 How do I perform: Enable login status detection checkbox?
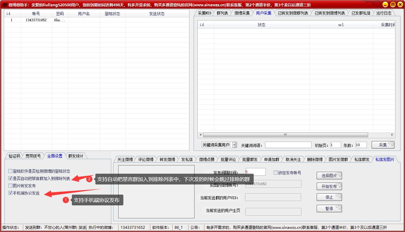10,171
